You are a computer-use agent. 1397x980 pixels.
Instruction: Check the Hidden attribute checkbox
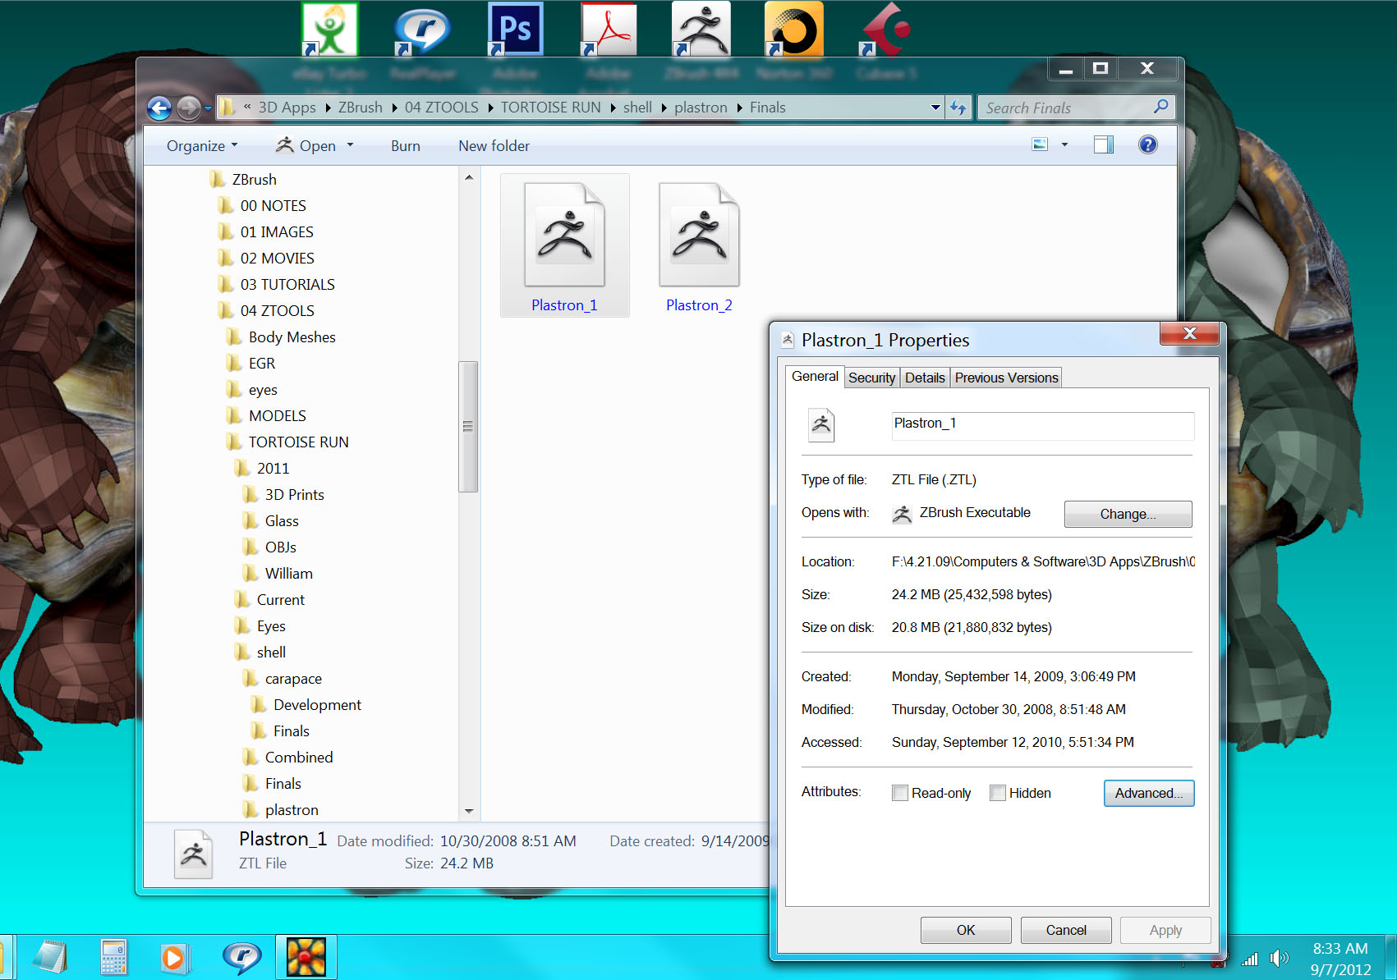pyautogui.click(x=997, y=793)
